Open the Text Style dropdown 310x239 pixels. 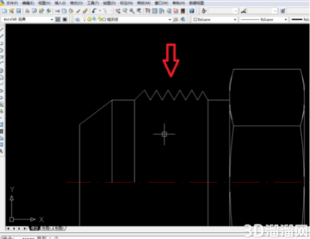(235, 11)
